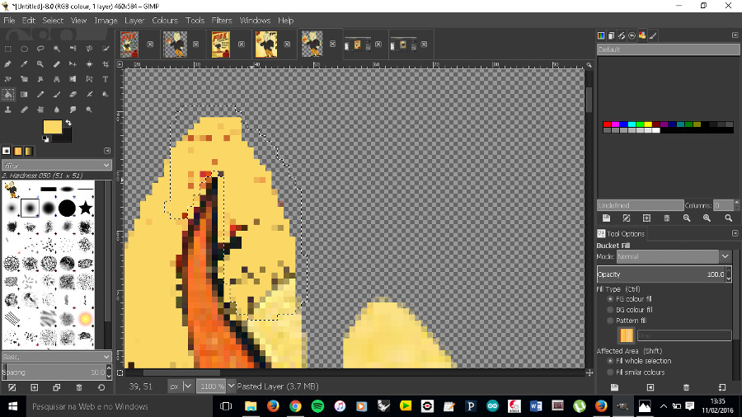742x417 pixels.
Task: Choose the Free Select lasso tool
Action: click(x=40, y=49)
